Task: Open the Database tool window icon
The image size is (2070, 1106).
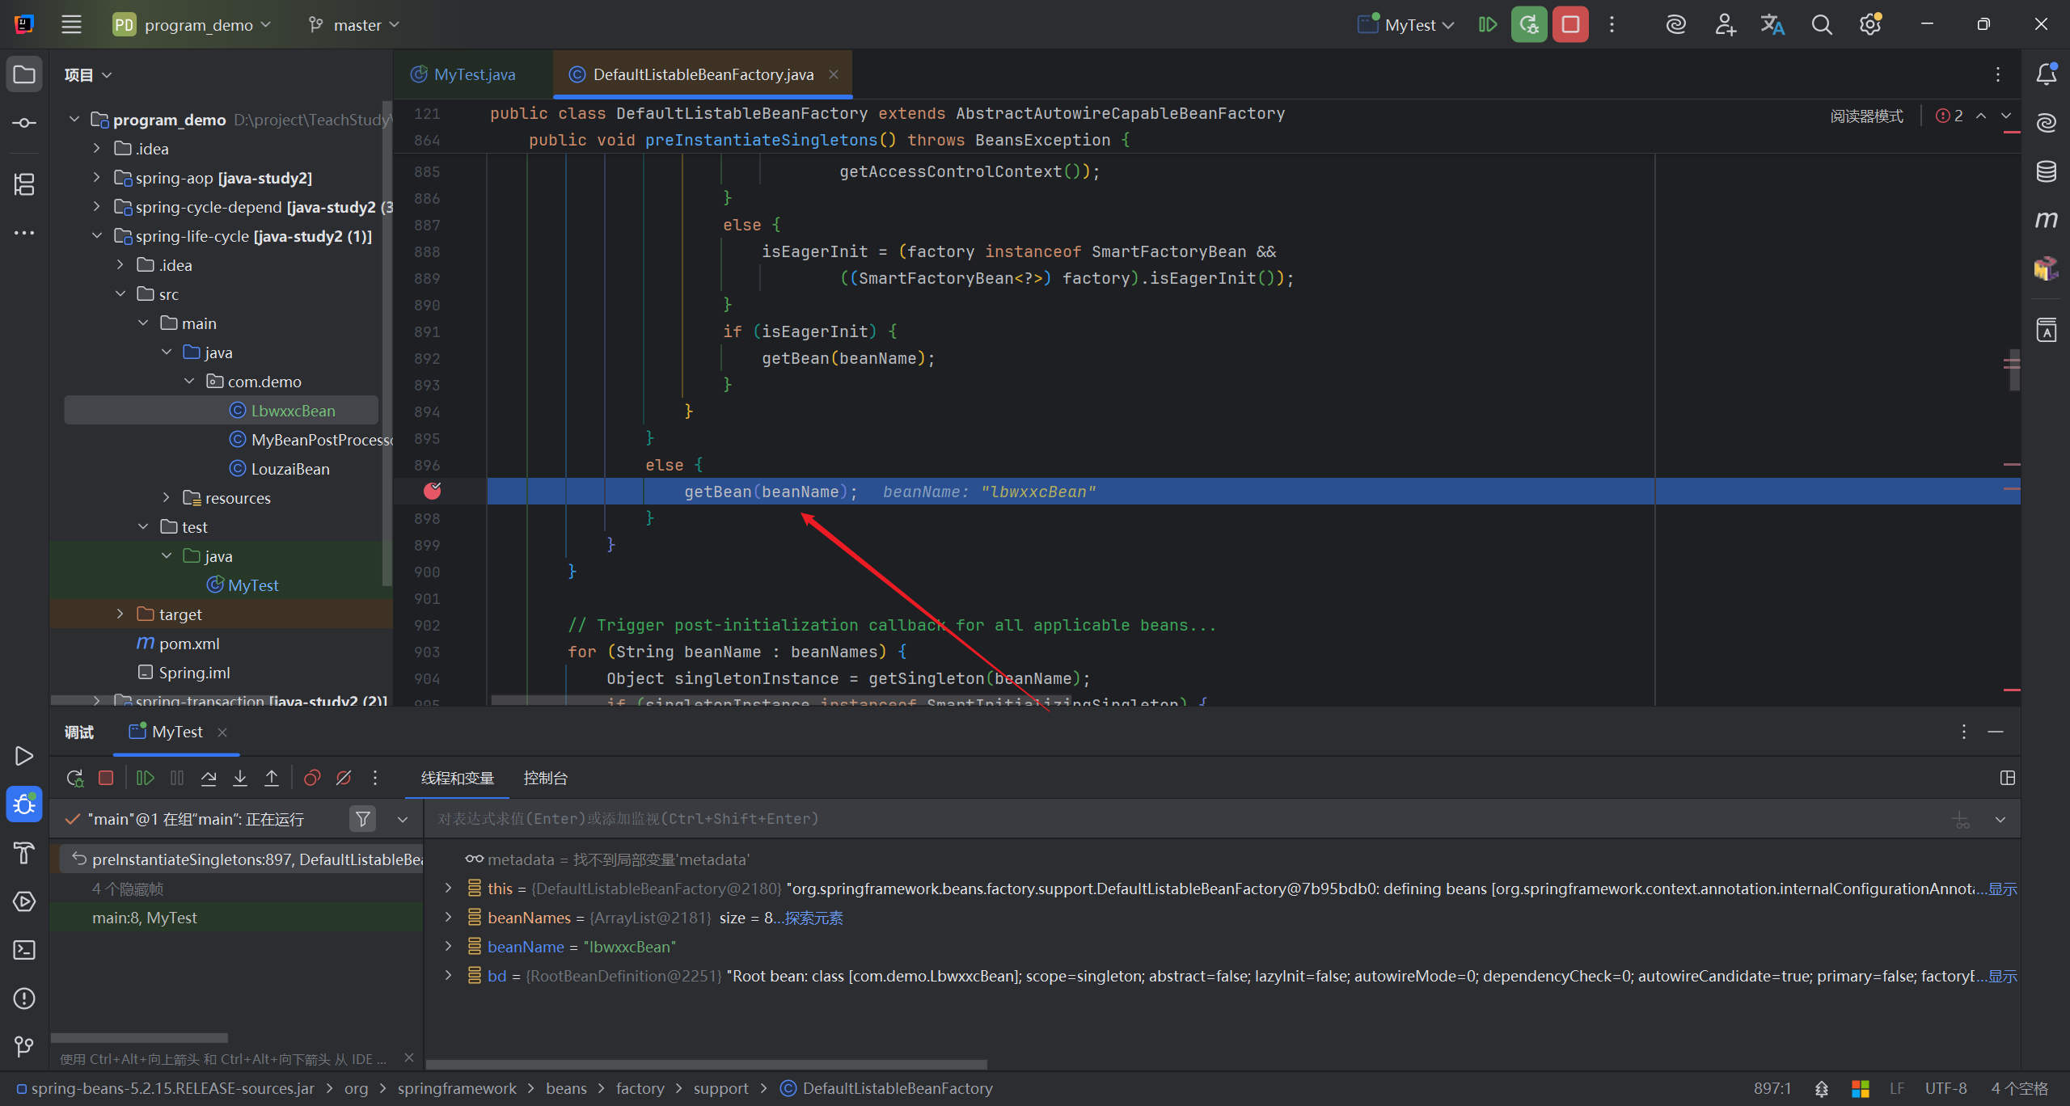Action: tap(2046, 171)
